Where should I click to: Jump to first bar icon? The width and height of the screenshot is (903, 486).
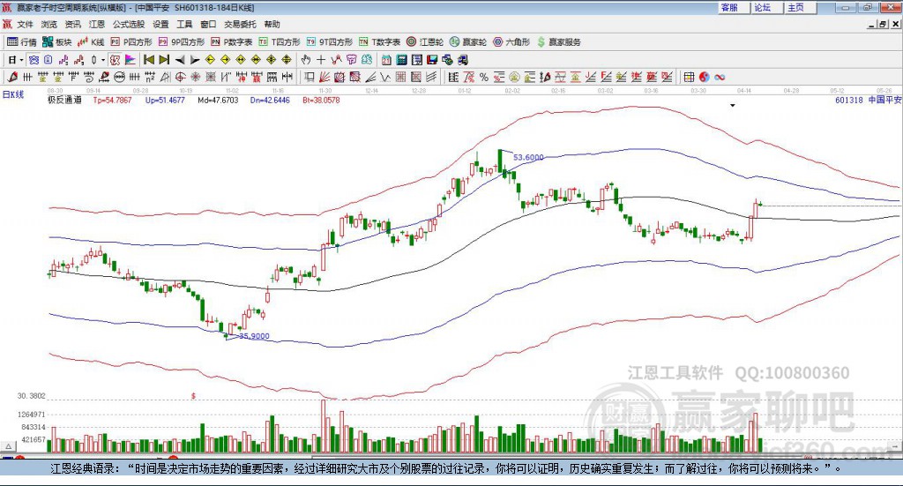pyautogui.click(x=148, y=60)
